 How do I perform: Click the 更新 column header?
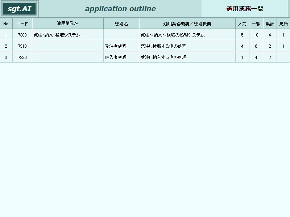(283, 24)
